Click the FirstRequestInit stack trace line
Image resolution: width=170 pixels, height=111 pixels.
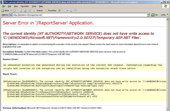[50, 92]
